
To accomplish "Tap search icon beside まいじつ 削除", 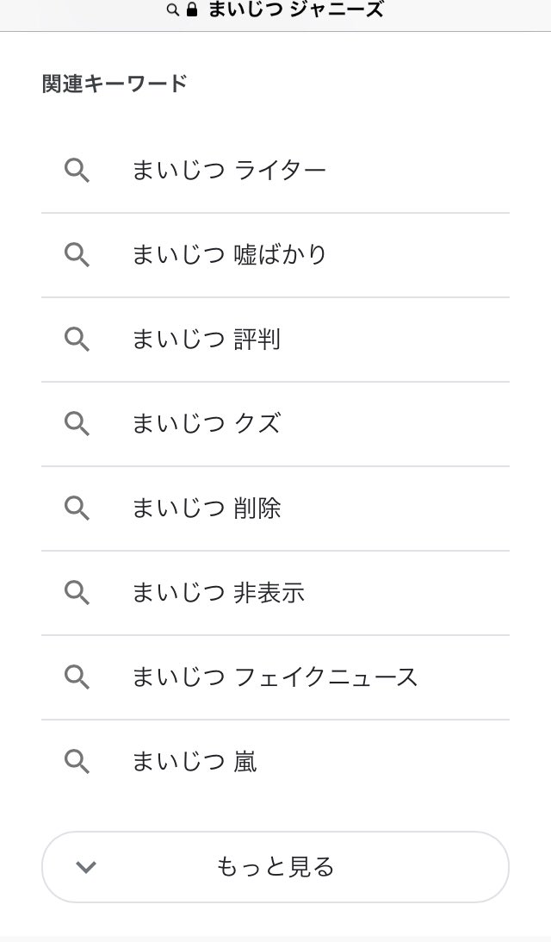I will pyautogui.click(x=77, y=508).
